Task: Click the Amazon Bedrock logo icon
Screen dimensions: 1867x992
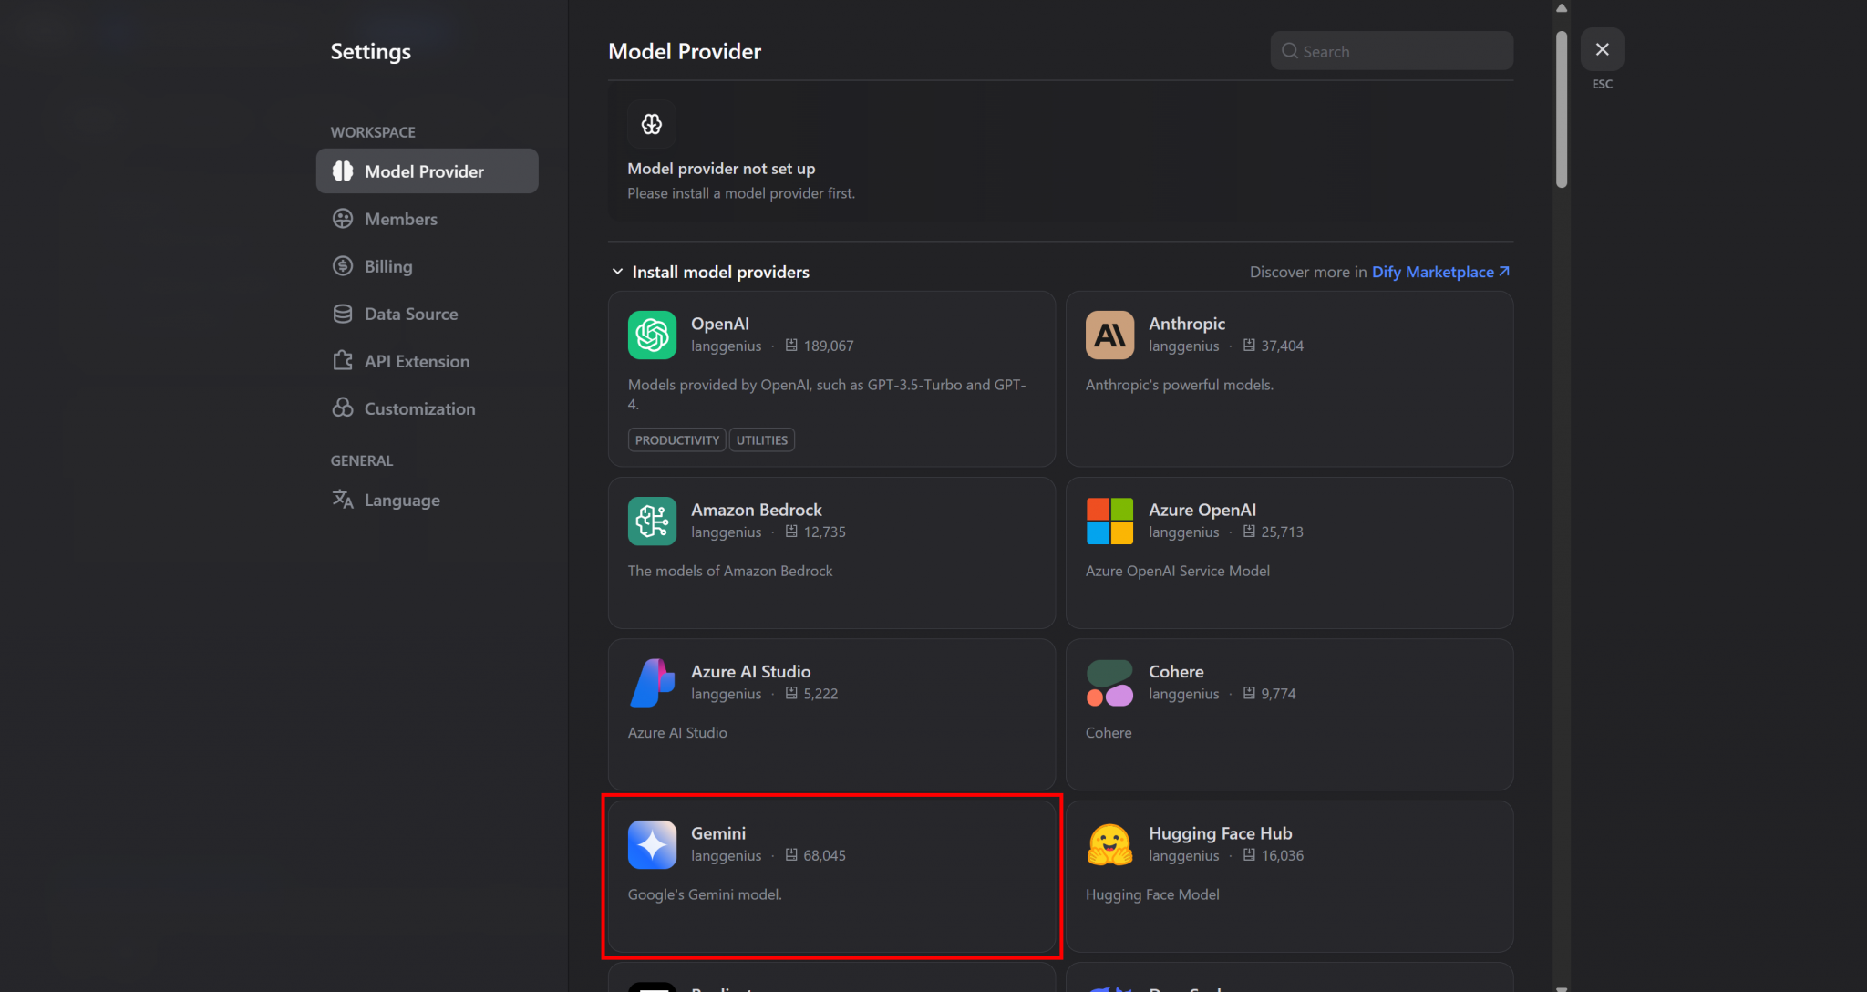Action: point(652,521)
